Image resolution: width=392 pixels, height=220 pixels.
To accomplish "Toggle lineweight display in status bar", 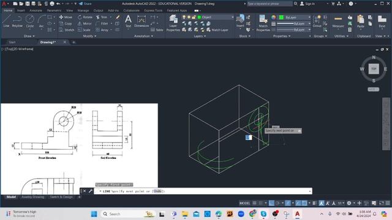I will click(315, 204).
